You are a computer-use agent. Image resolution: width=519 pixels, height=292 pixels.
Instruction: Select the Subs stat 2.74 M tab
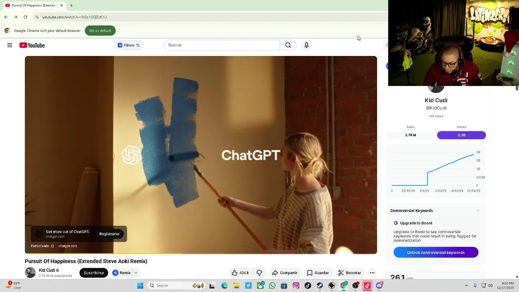coord(410,135)
